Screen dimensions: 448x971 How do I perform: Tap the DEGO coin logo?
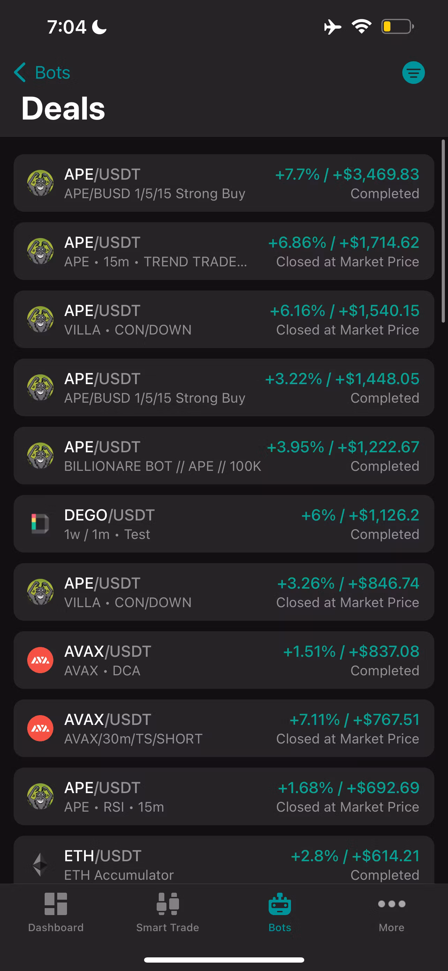[x=40, y=524]
